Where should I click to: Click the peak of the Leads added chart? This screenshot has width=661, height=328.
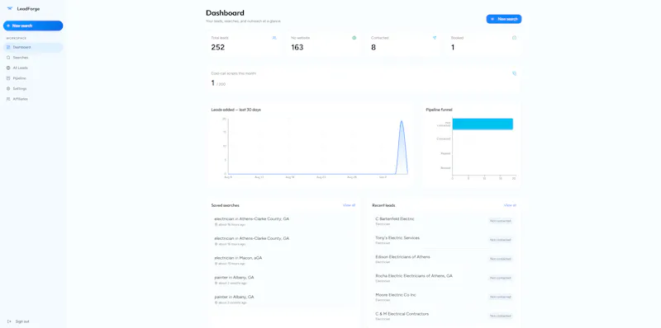[402, 121]
